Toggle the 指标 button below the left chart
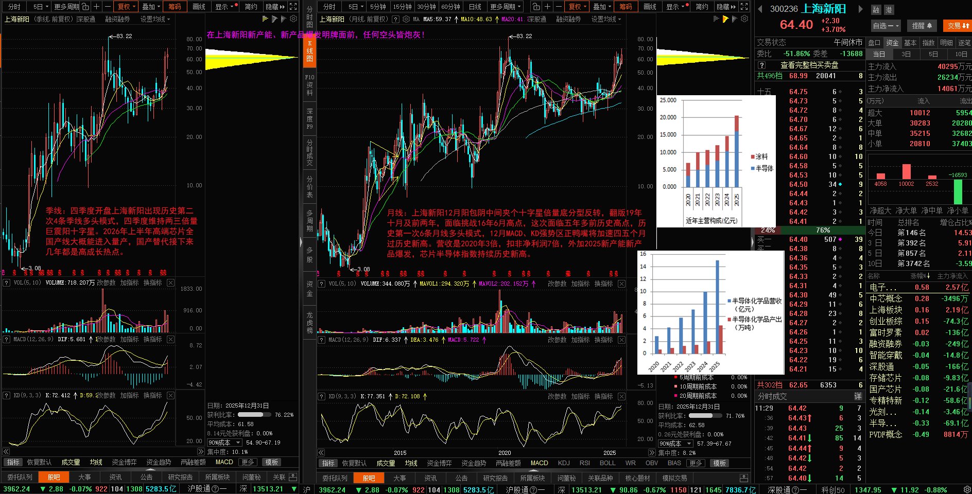 (x=13, y=462)
